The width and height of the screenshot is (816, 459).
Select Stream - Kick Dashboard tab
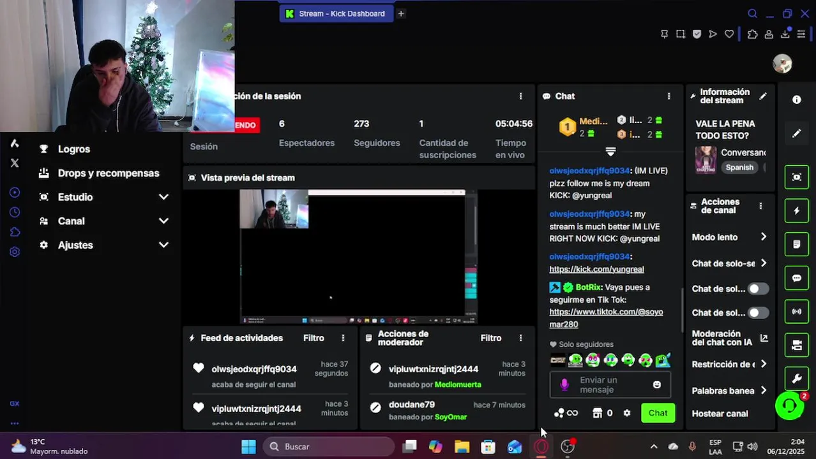click(335, 13)
